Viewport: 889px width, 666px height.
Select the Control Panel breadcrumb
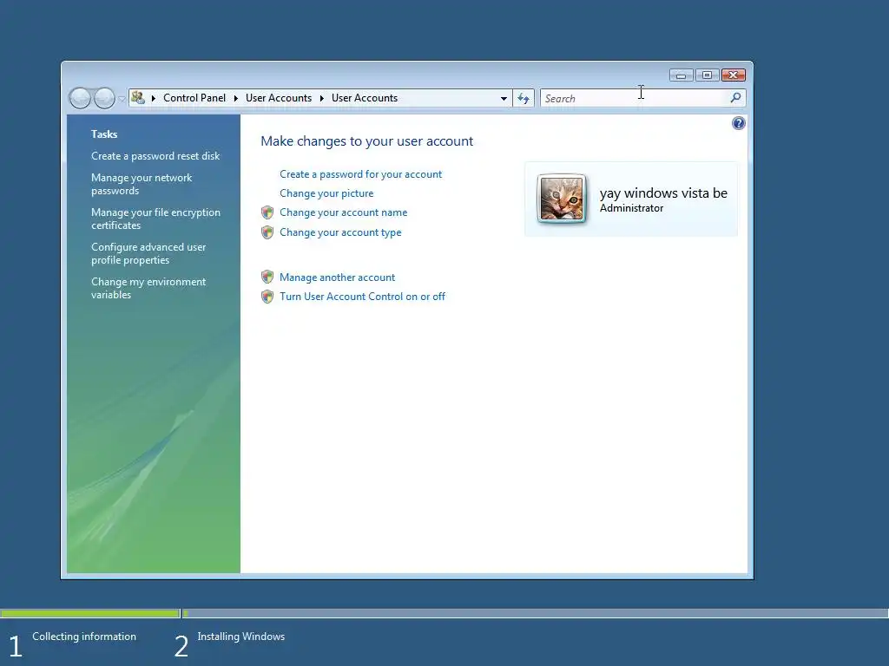(194, 98)
